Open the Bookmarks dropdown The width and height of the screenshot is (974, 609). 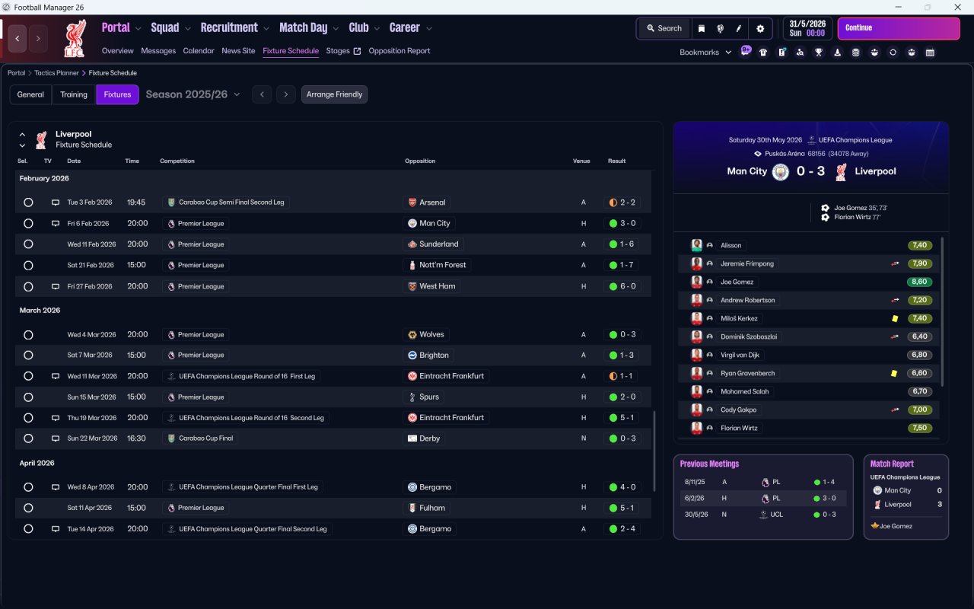coord(705,53)
